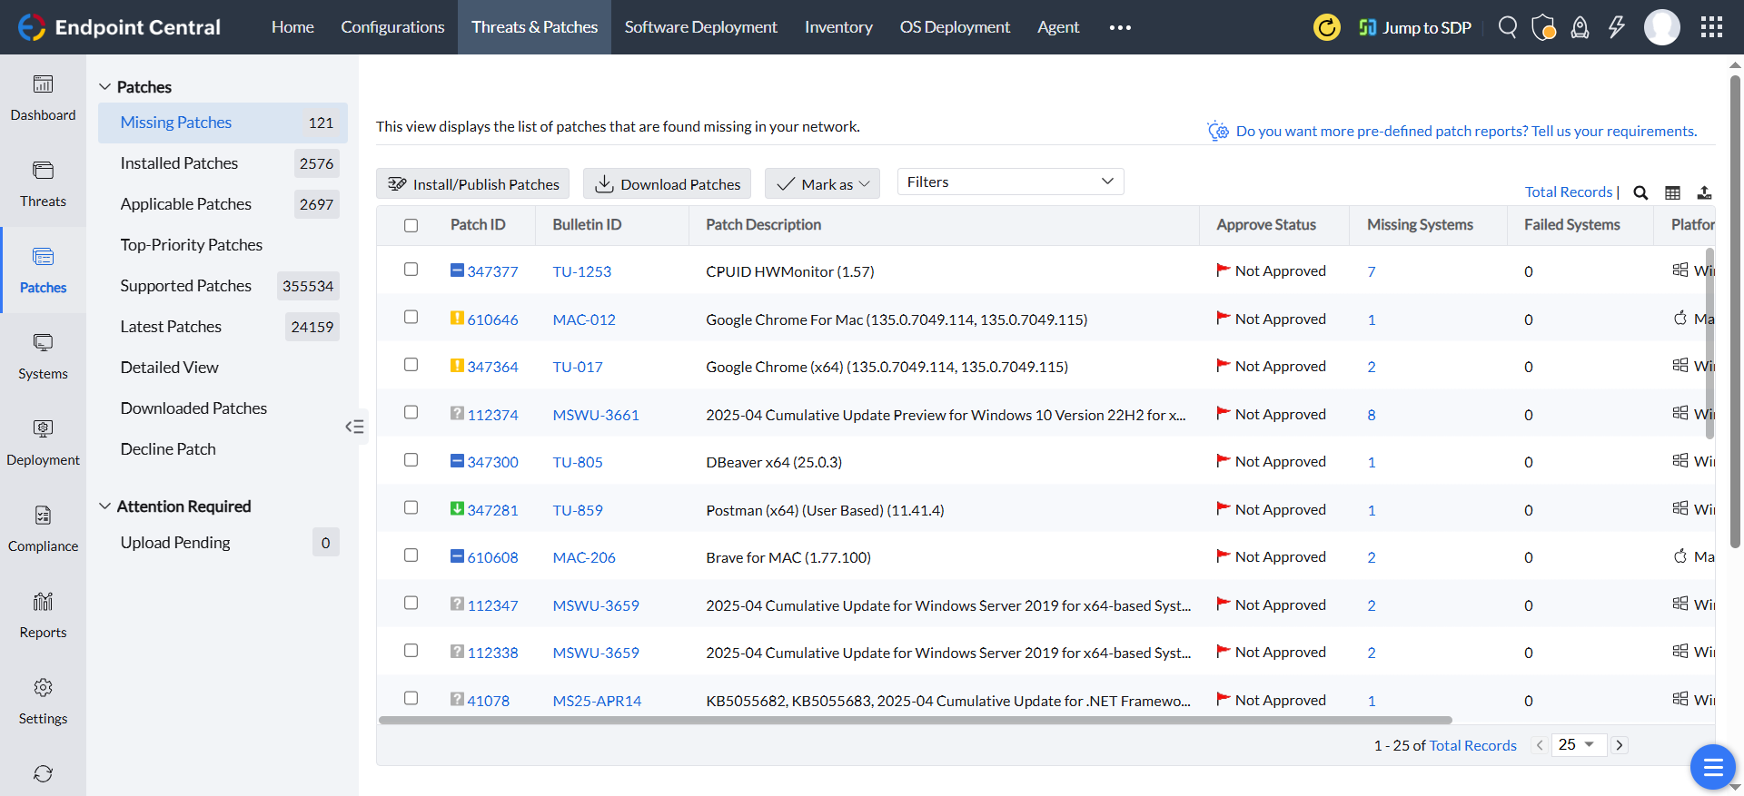This screenshot has width=1744, height=796.
Task: Select all patches with header checkbox
Action: [x=411, y=225]
